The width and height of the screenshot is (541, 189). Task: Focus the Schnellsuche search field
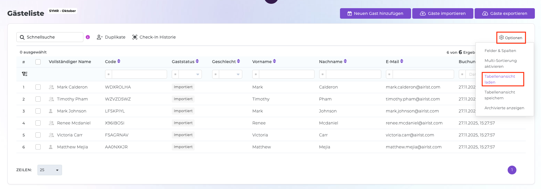coord(53,37)
